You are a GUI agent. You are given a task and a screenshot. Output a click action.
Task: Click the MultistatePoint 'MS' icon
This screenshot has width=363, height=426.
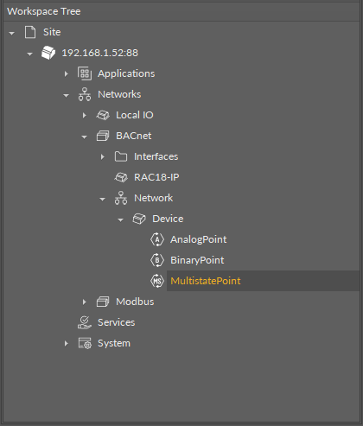pos(157,281)
